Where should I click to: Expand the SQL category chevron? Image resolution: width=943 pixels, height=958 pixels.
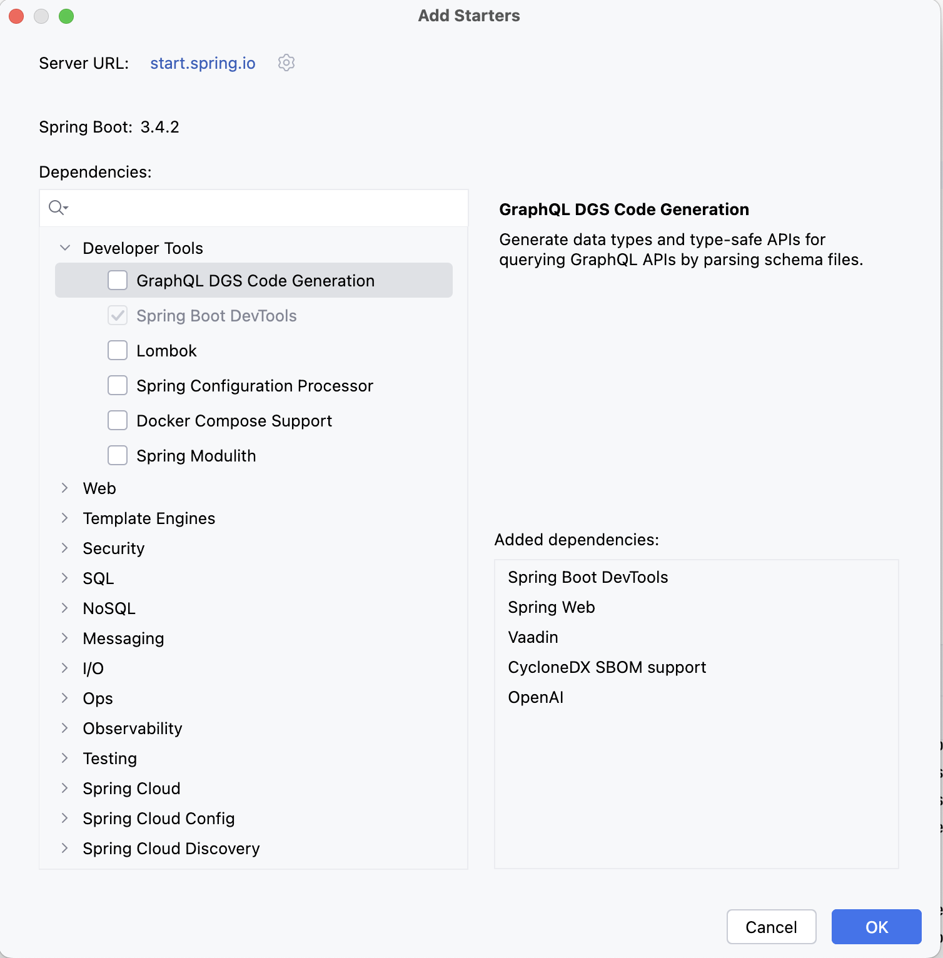click(x=64, y=578)
